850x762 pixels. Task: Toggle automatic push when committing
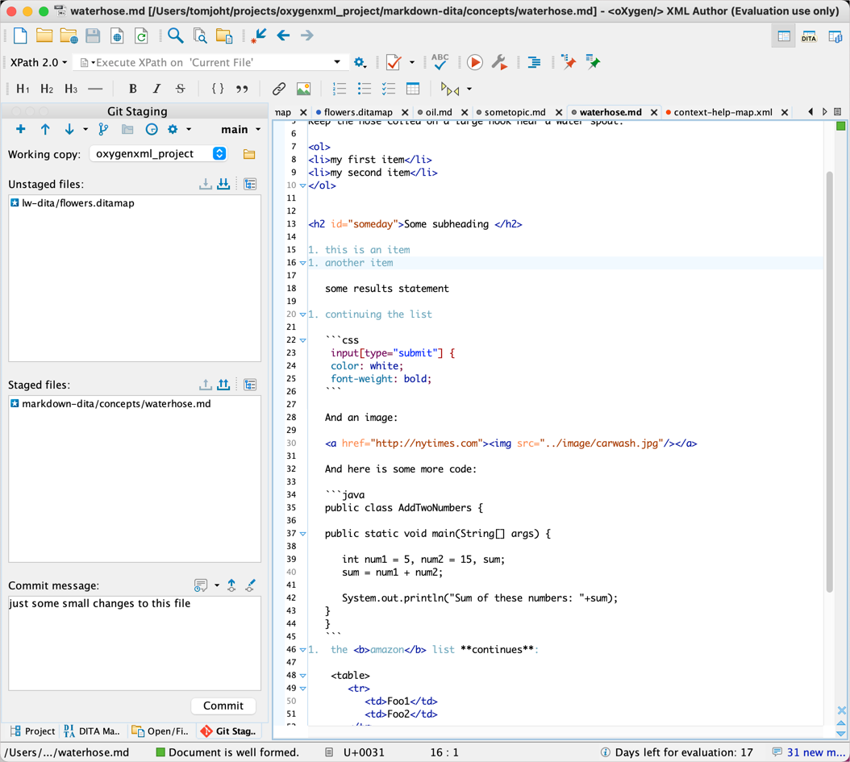231,585
